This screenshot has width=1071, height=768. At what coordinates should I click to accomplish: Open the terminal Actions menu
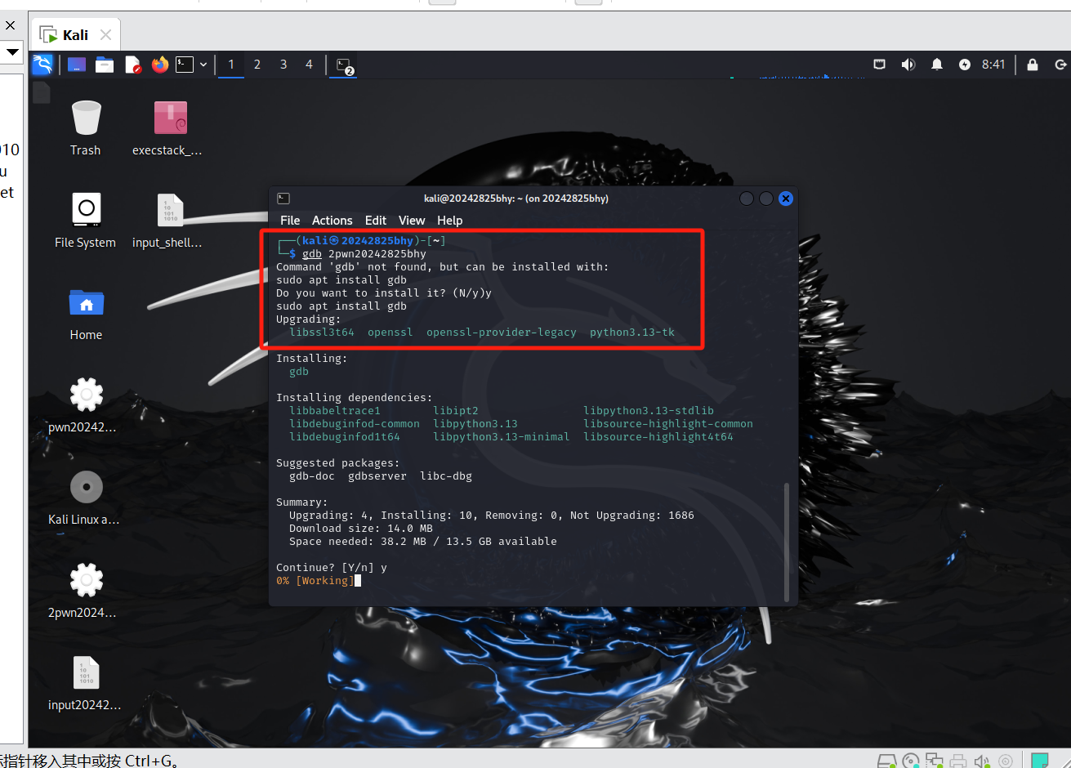point(332,221)
